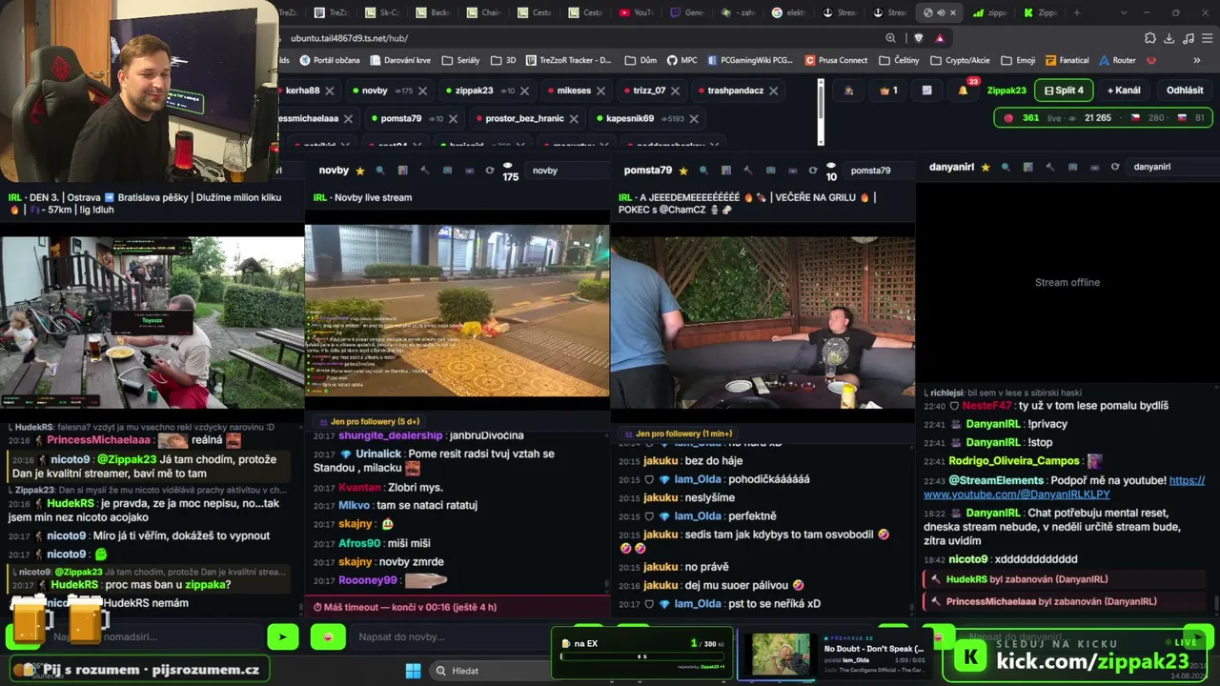The image size is (1220, 686).
Task: Star the danyanirl channel
Action: tap(986, 167)
